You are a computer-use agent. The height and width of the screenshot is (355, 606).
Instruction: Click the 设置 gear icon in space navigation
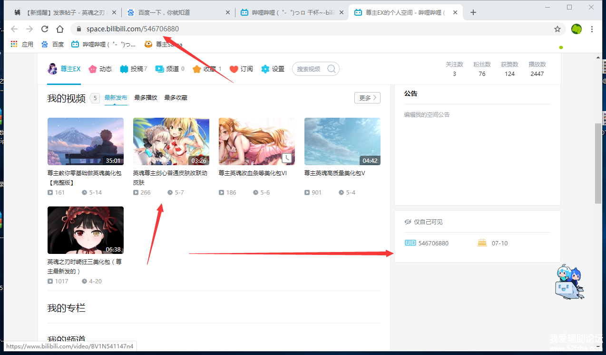click(265, 69)
